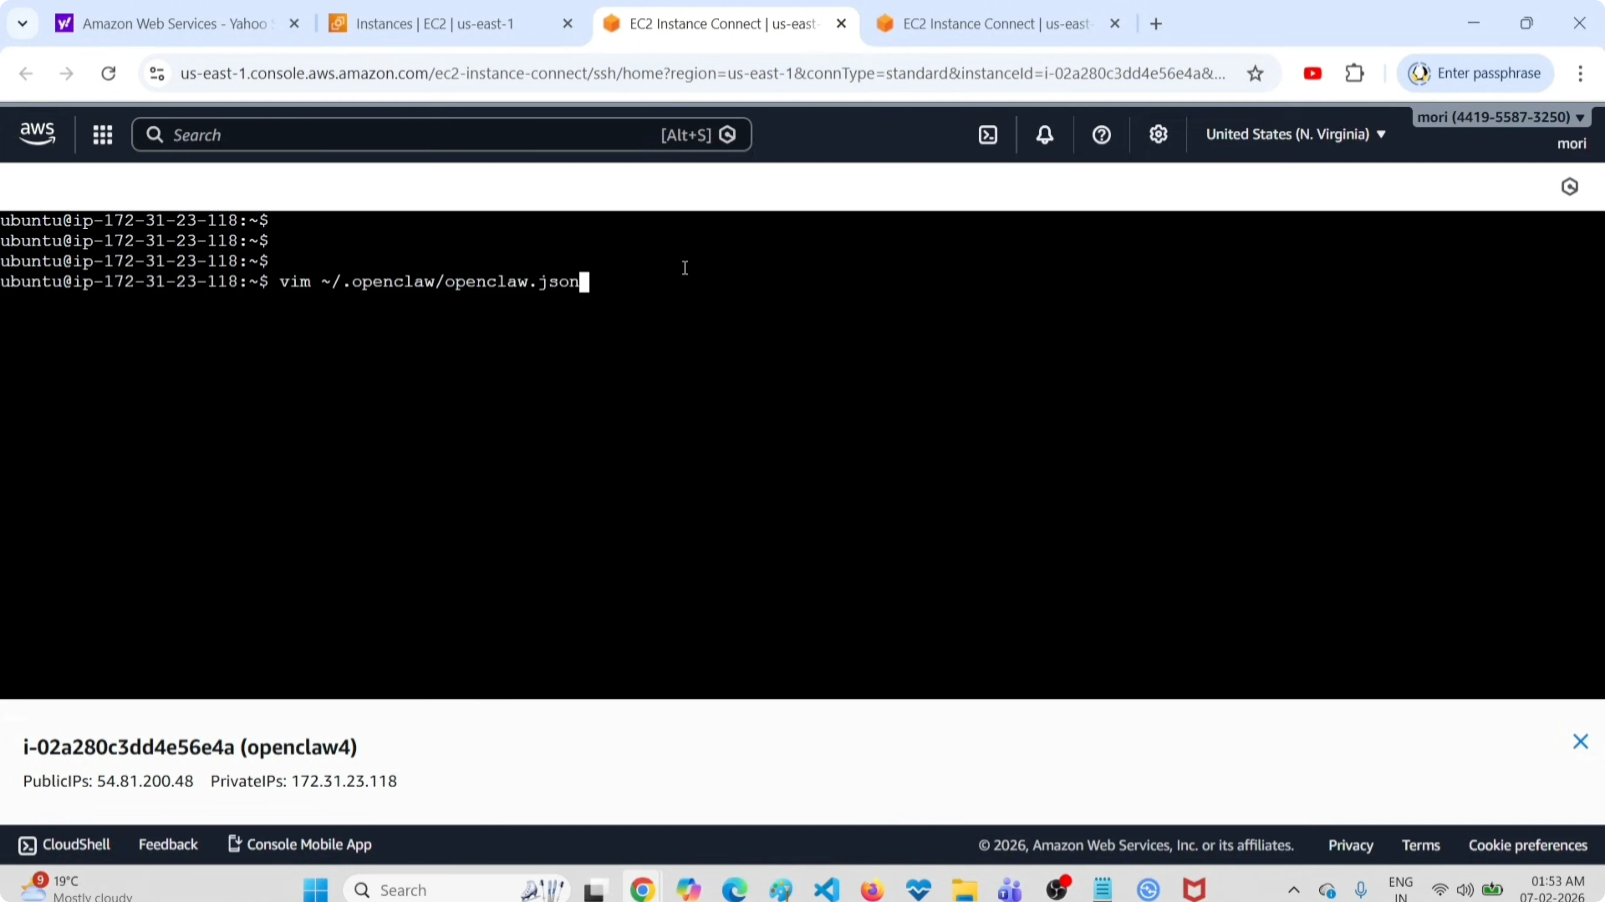Open Cookie preferences link
Image resolution: width=1605 pixels, height=902 pixels.
click(1527, 845)
